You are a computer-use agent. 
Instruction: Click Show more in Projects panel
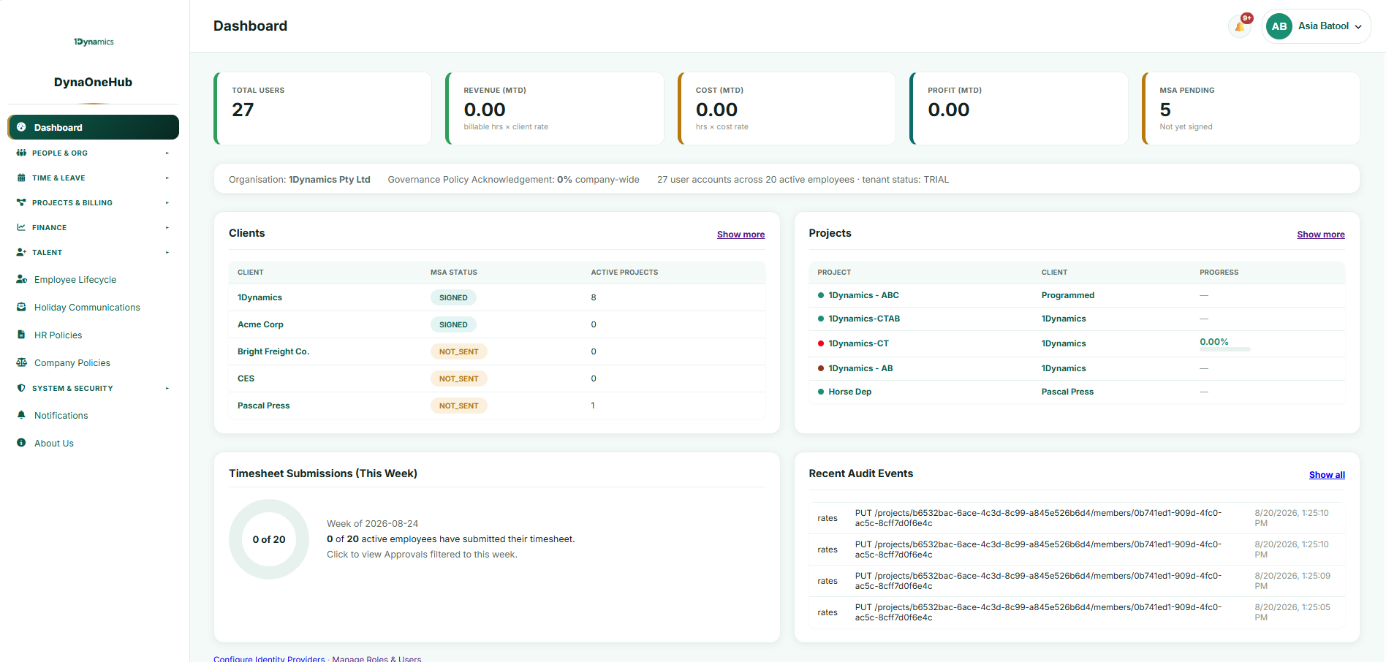[1320, 235]
